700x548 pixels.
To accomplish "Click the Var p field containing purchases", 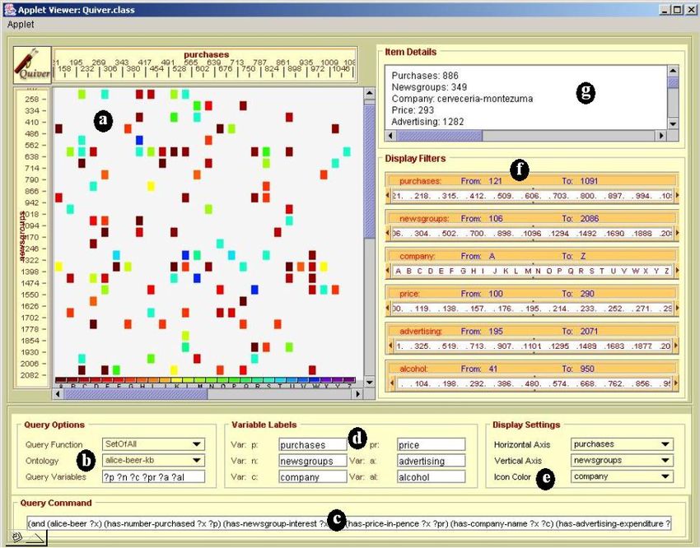I will pyautogui.click(x=313, y=444).
